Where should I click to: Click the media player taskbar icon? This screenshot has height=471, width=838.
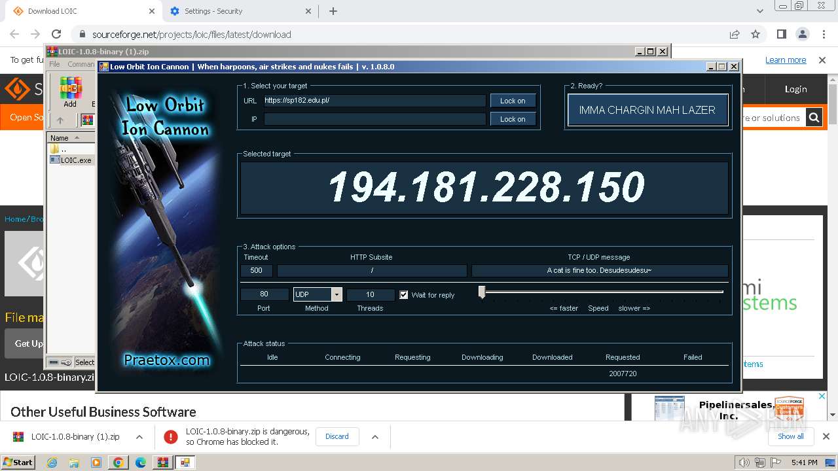coord(96,462)
